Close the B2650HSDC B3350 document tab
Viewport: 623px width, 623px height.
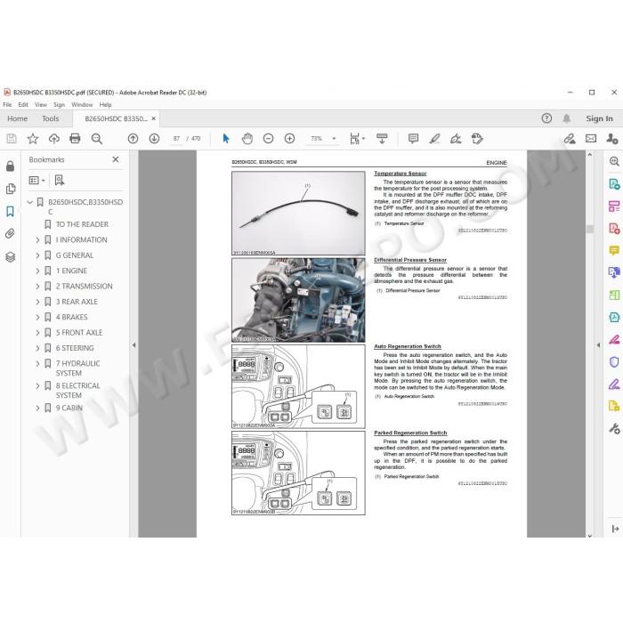click(x=153, y=118)
